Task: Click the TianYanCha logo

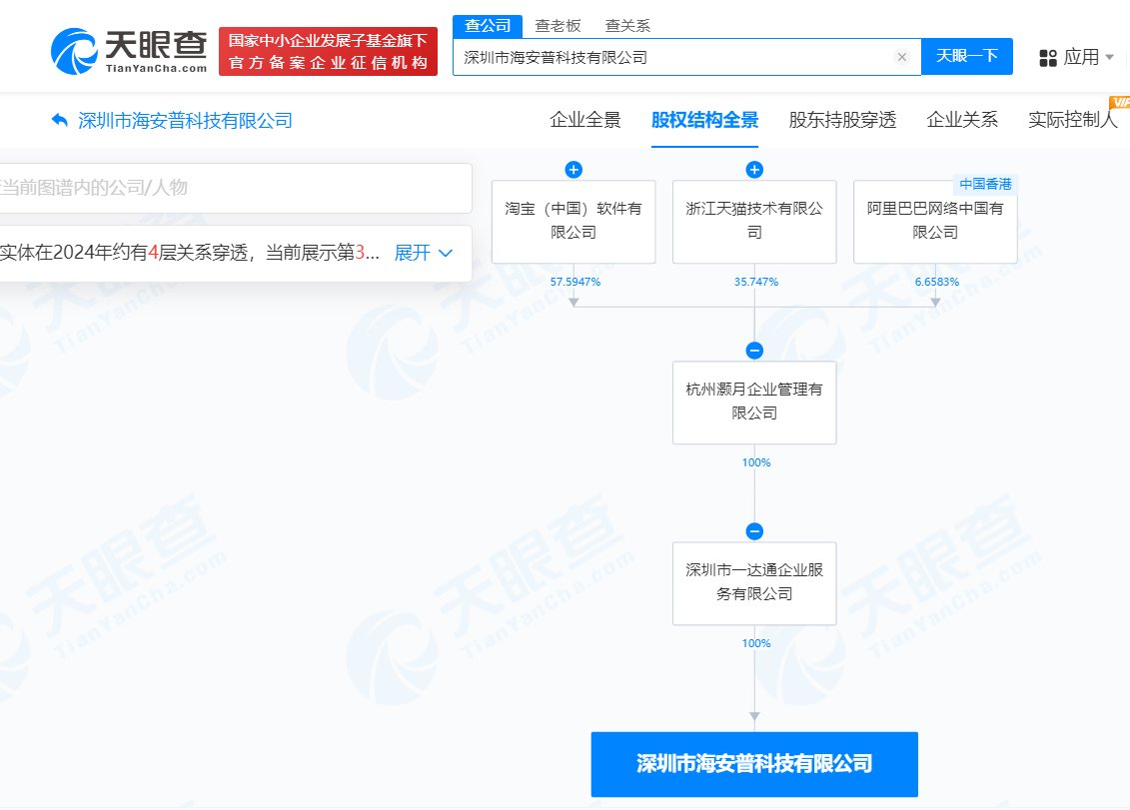Action: coord(129,51)
